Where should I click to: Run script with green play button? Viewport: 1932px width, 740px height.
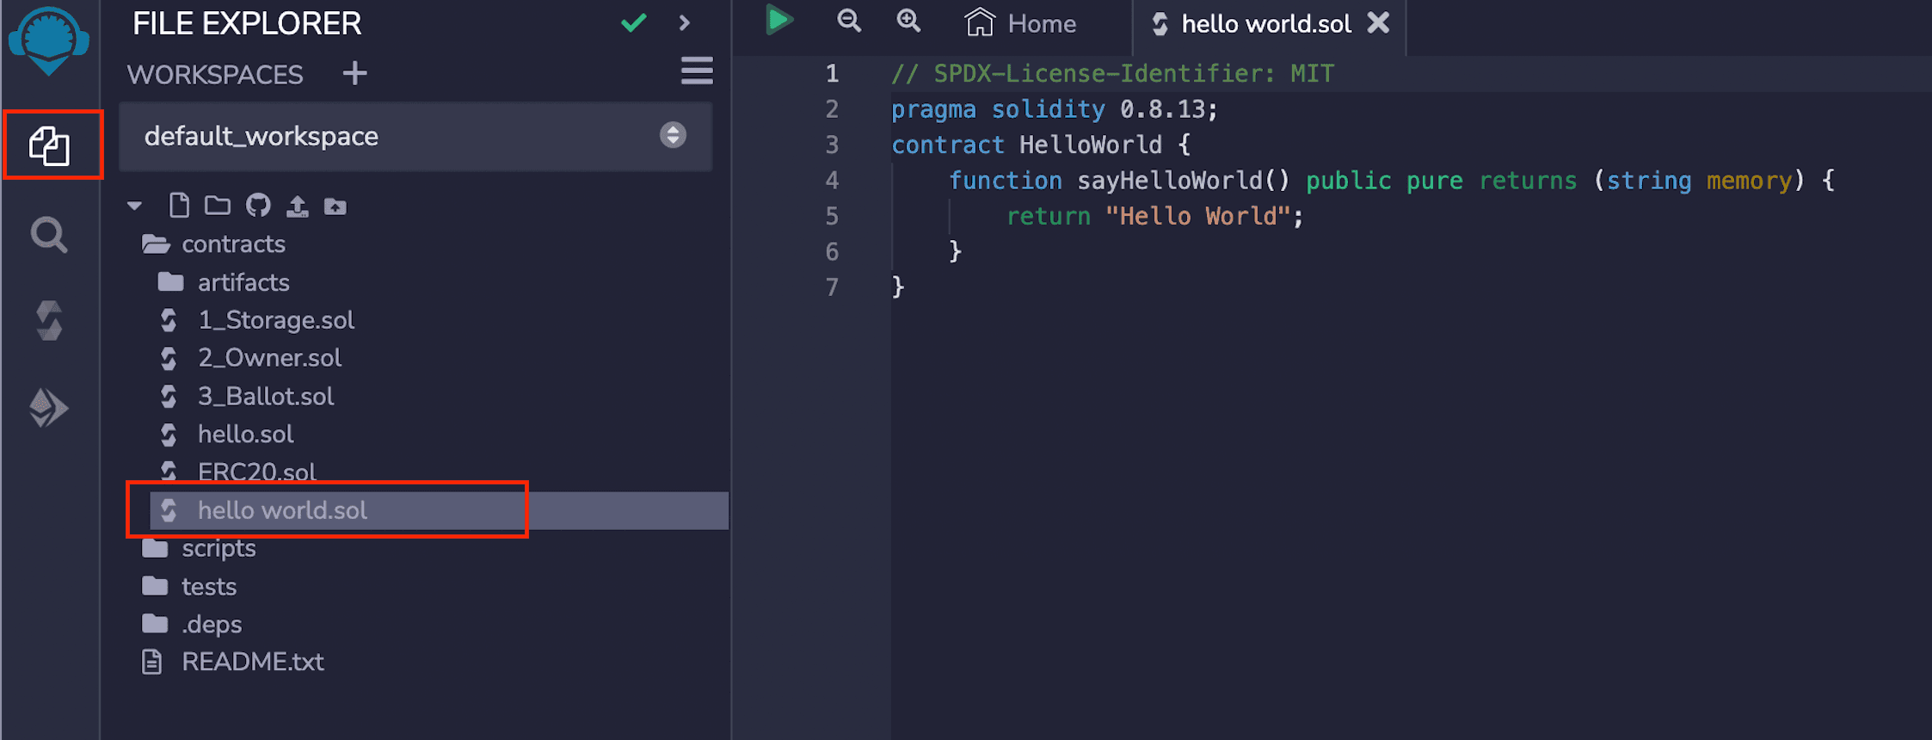(x=778, y=21)
